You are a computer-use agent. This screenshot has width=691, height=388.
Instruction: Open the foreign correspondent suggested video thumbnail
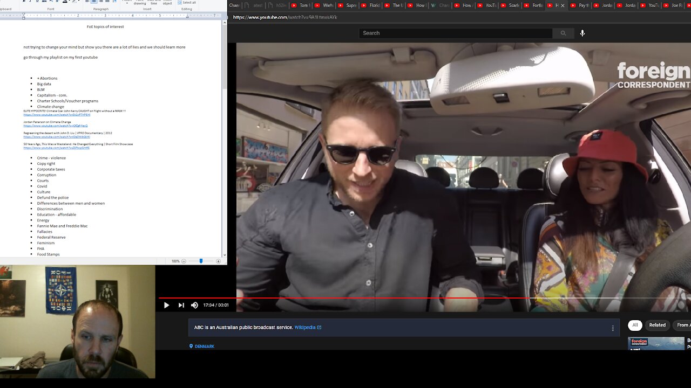pos(656,343)
